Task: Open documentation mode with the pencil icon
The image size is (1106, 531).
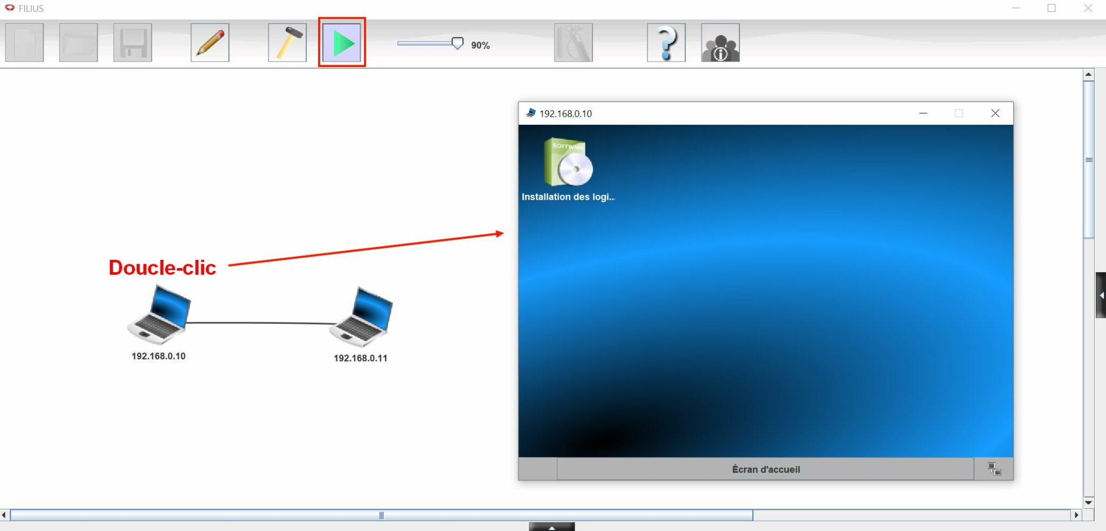Action: click(210, 43)
